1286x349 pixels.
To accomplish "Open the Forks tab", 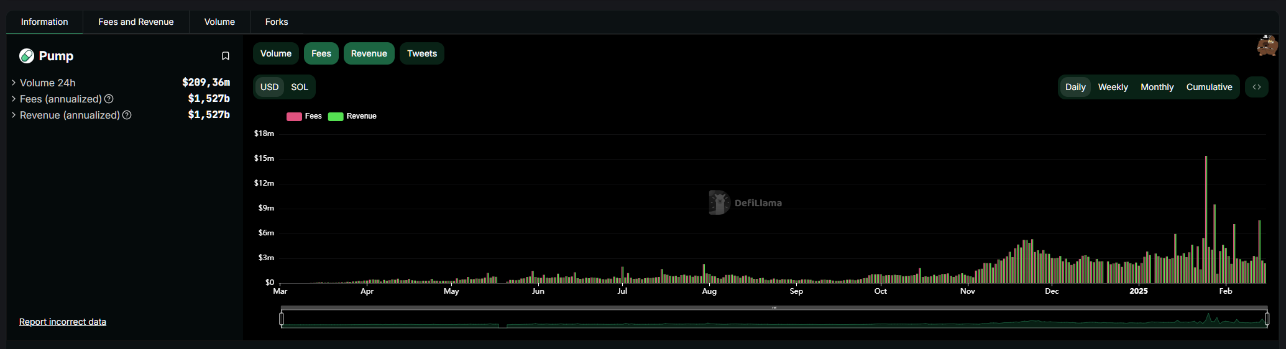I will point(277,22).
